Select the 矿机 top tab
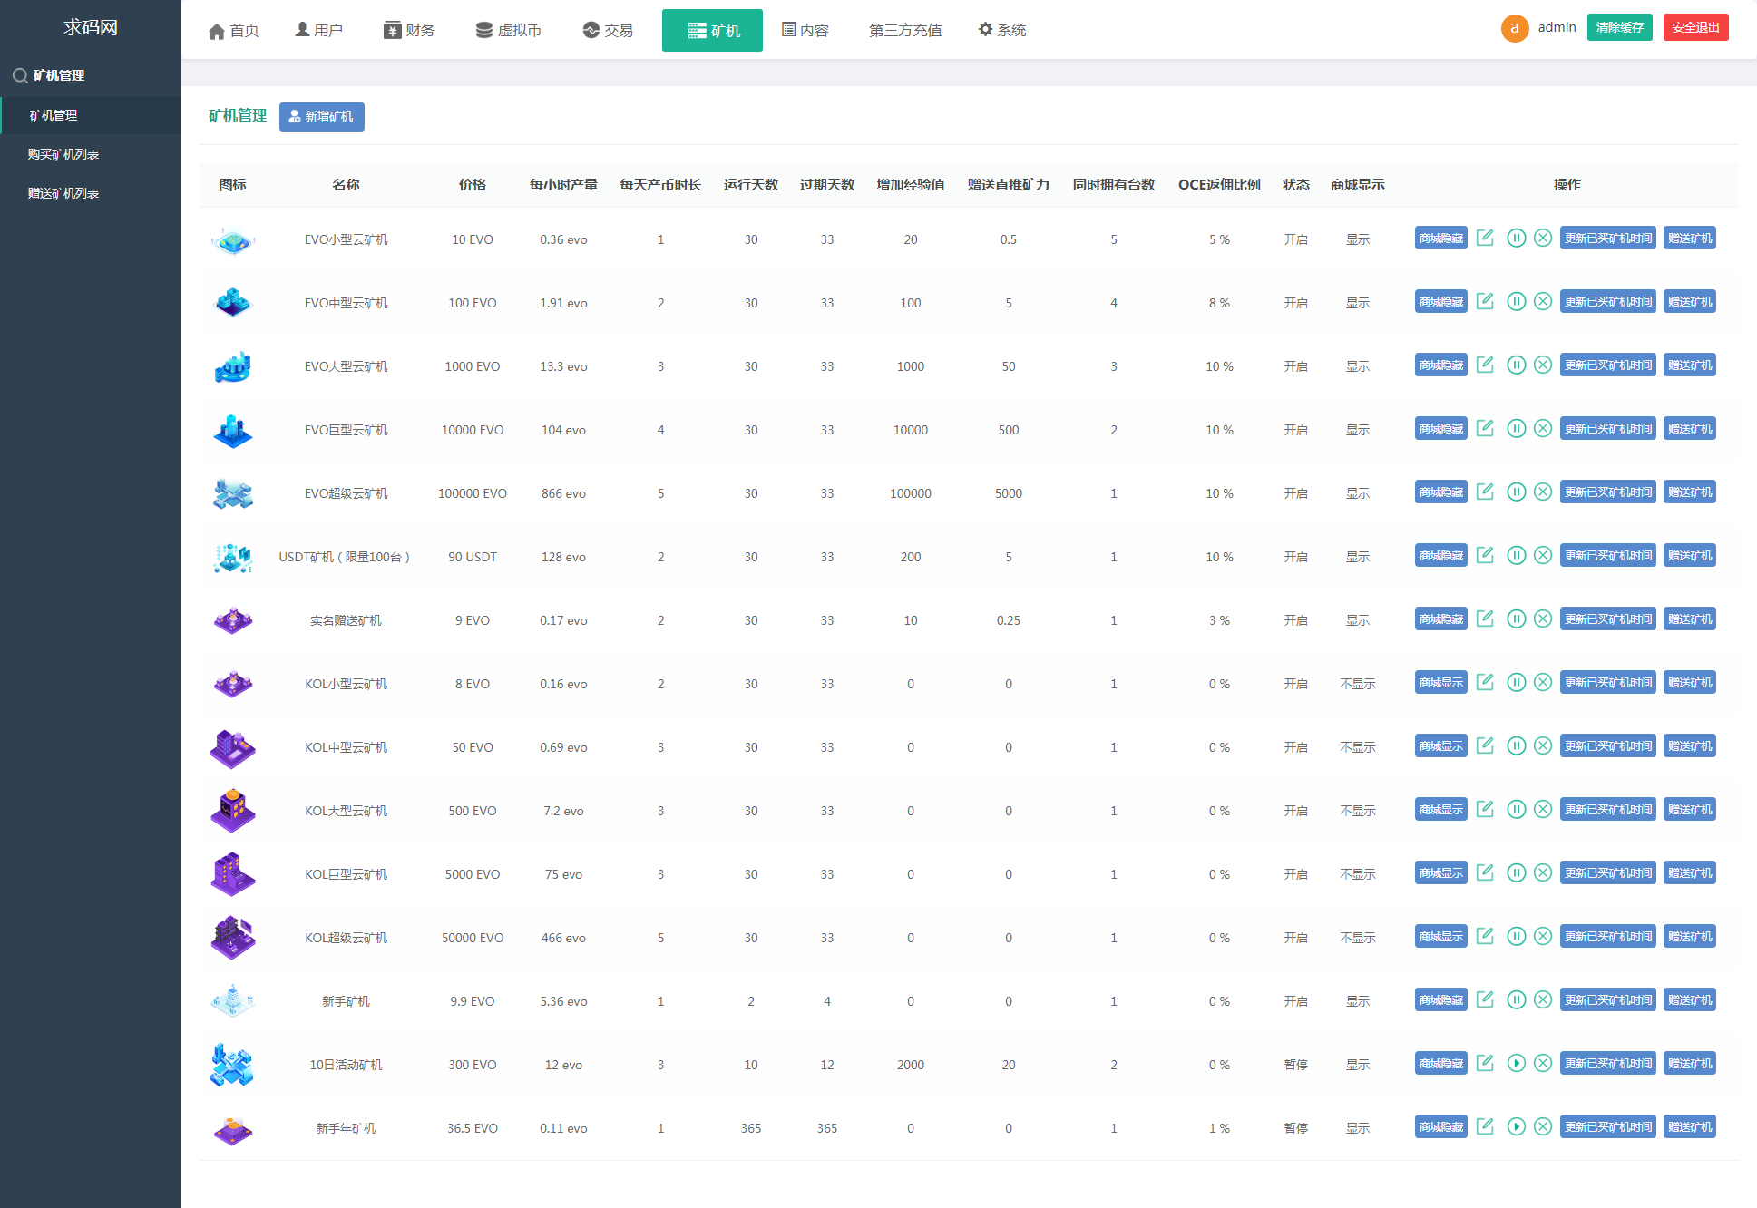The height and width of the screenshot is (1208, 1757). 712,30
